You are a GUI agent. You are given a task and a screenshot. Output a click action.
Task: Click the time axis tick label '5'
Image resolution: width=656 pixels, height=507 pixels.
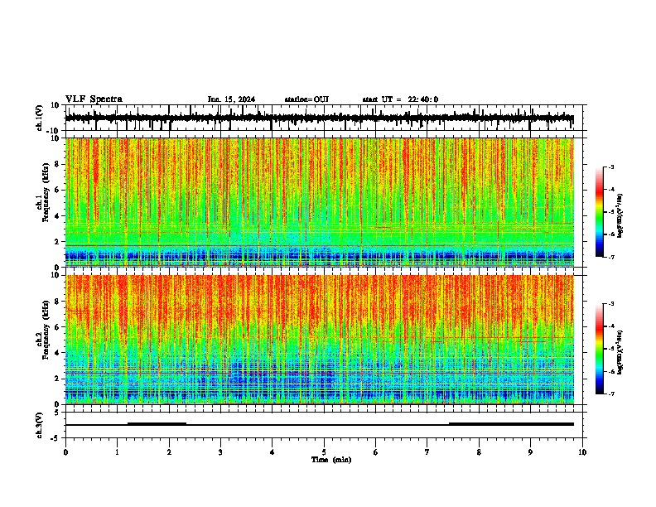(x=324, y=452)
